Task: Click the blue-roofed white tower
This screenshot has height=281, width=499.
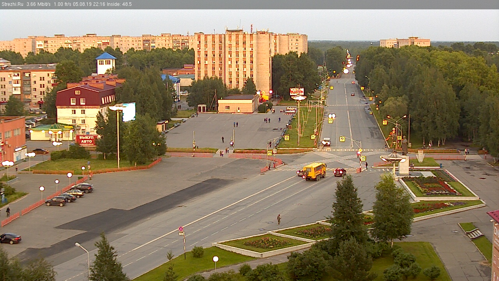Action: 106,64
